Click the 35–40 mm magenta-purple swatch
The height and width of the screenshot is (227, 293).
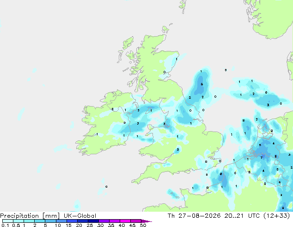tap(114, 221)
